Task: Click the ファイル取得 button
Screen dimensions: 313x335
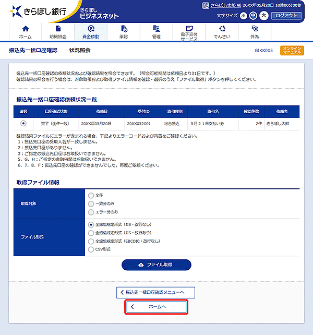Action: [156, 265]
